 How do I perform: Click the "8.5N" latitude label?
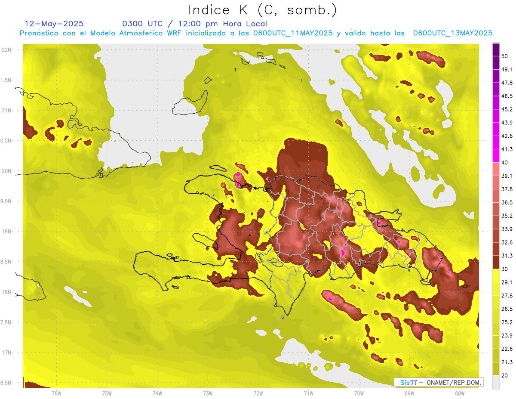(6, 262)
